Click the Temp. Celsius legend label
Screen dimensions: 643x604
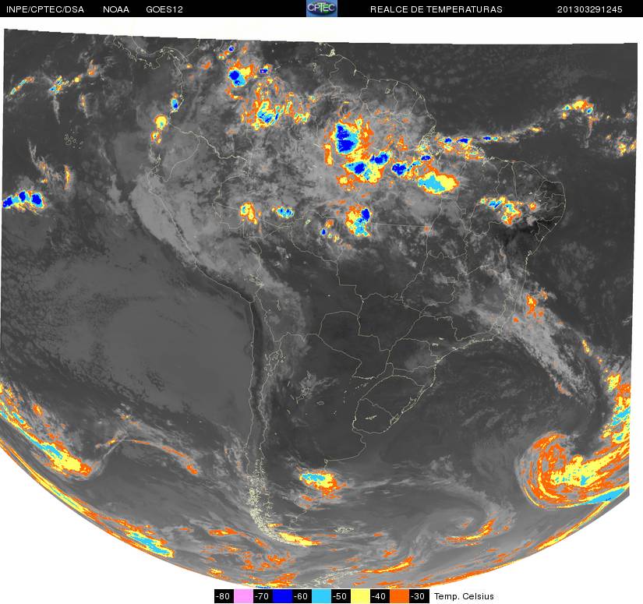(x=464, y=596)
